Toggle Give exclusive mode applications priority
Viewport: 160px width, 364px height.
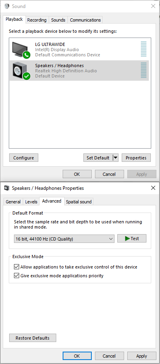pyautogui.click(x=16, y=276)
